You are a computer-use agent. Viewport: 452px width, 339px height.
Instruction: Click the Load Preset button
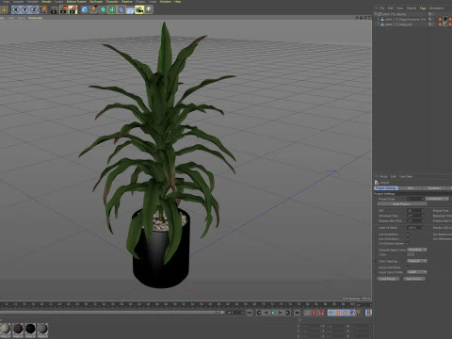click(x=388, y=279)
